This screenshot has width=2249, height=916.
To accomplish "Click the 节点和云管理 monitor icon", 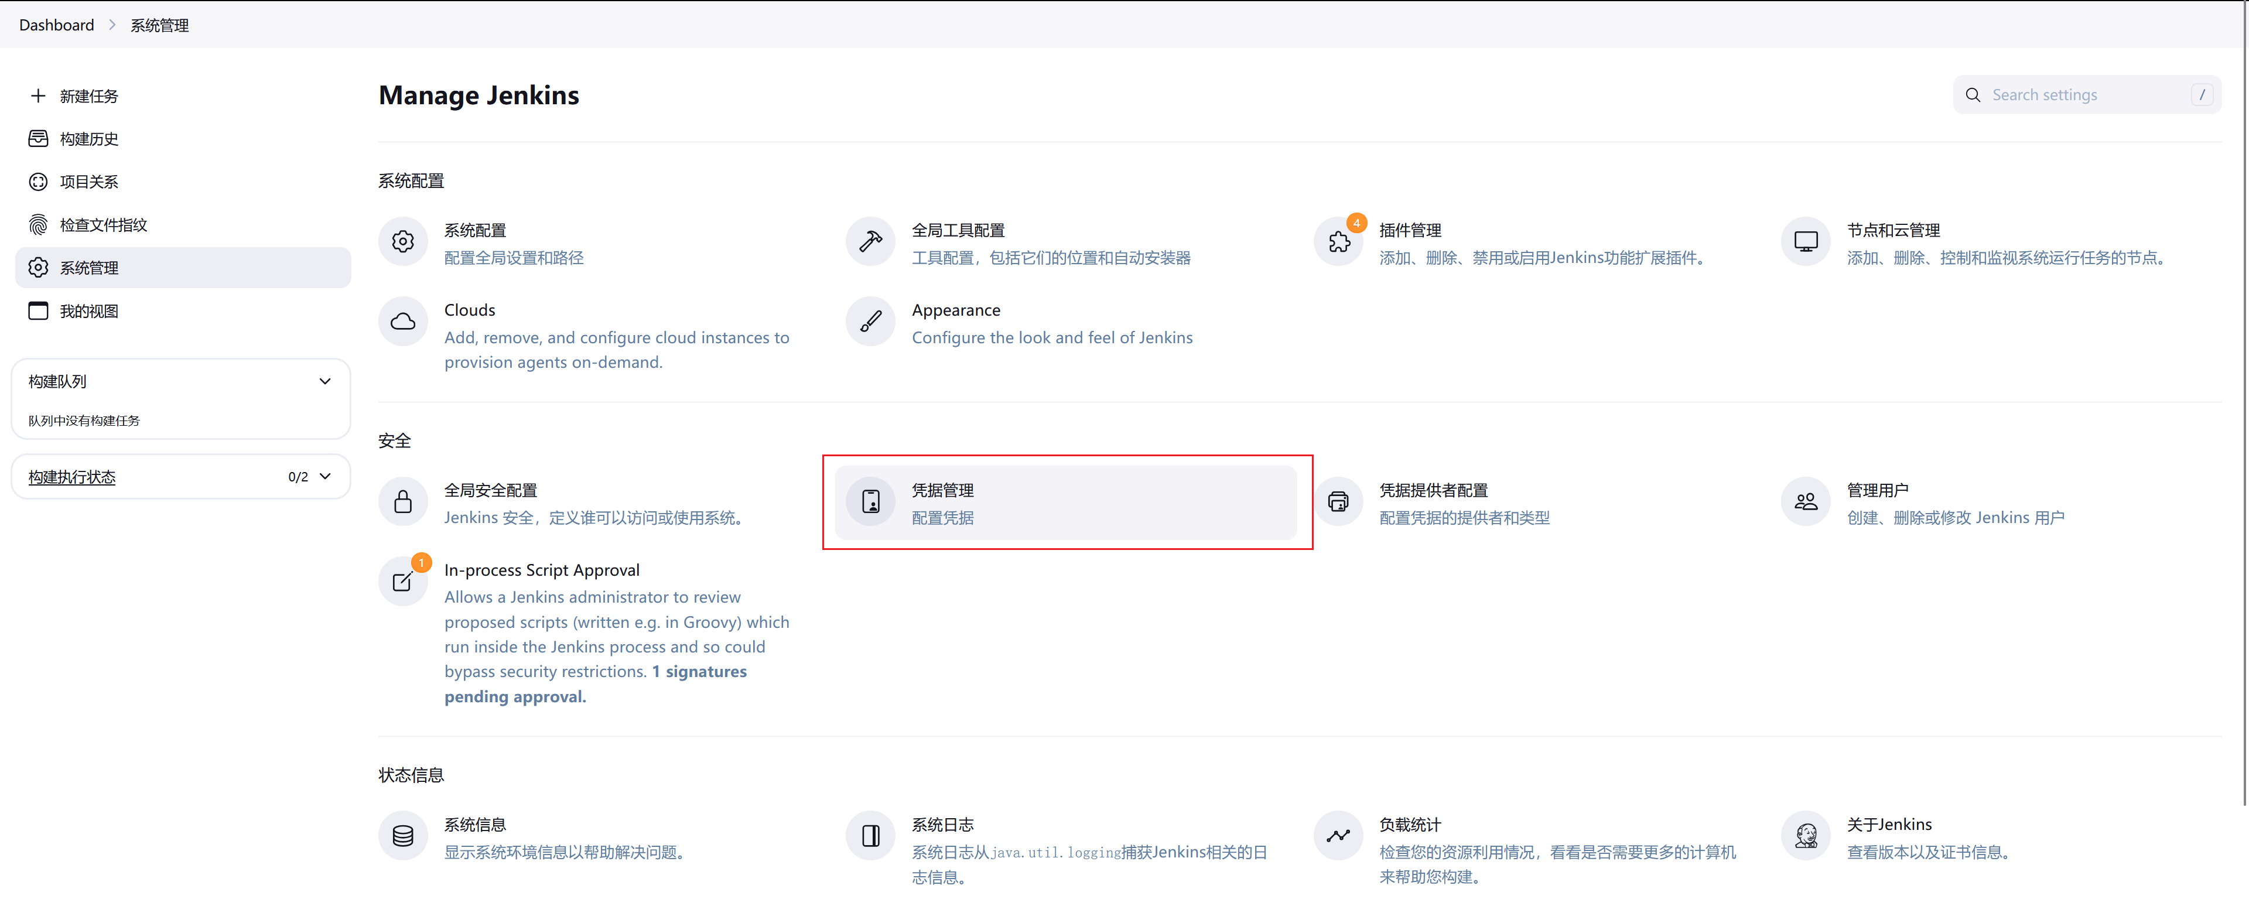I will tap(1806, 241).
